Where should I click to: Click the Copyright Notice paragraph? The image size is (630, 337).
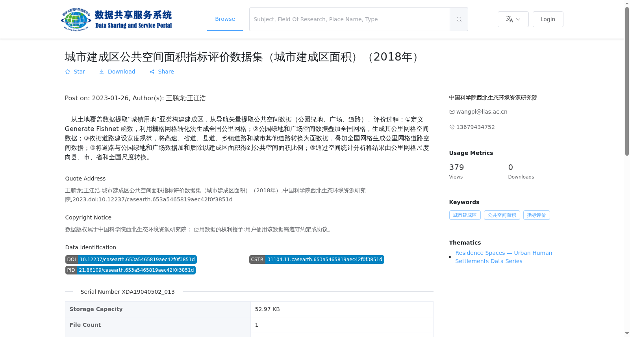tap(199, 229)
